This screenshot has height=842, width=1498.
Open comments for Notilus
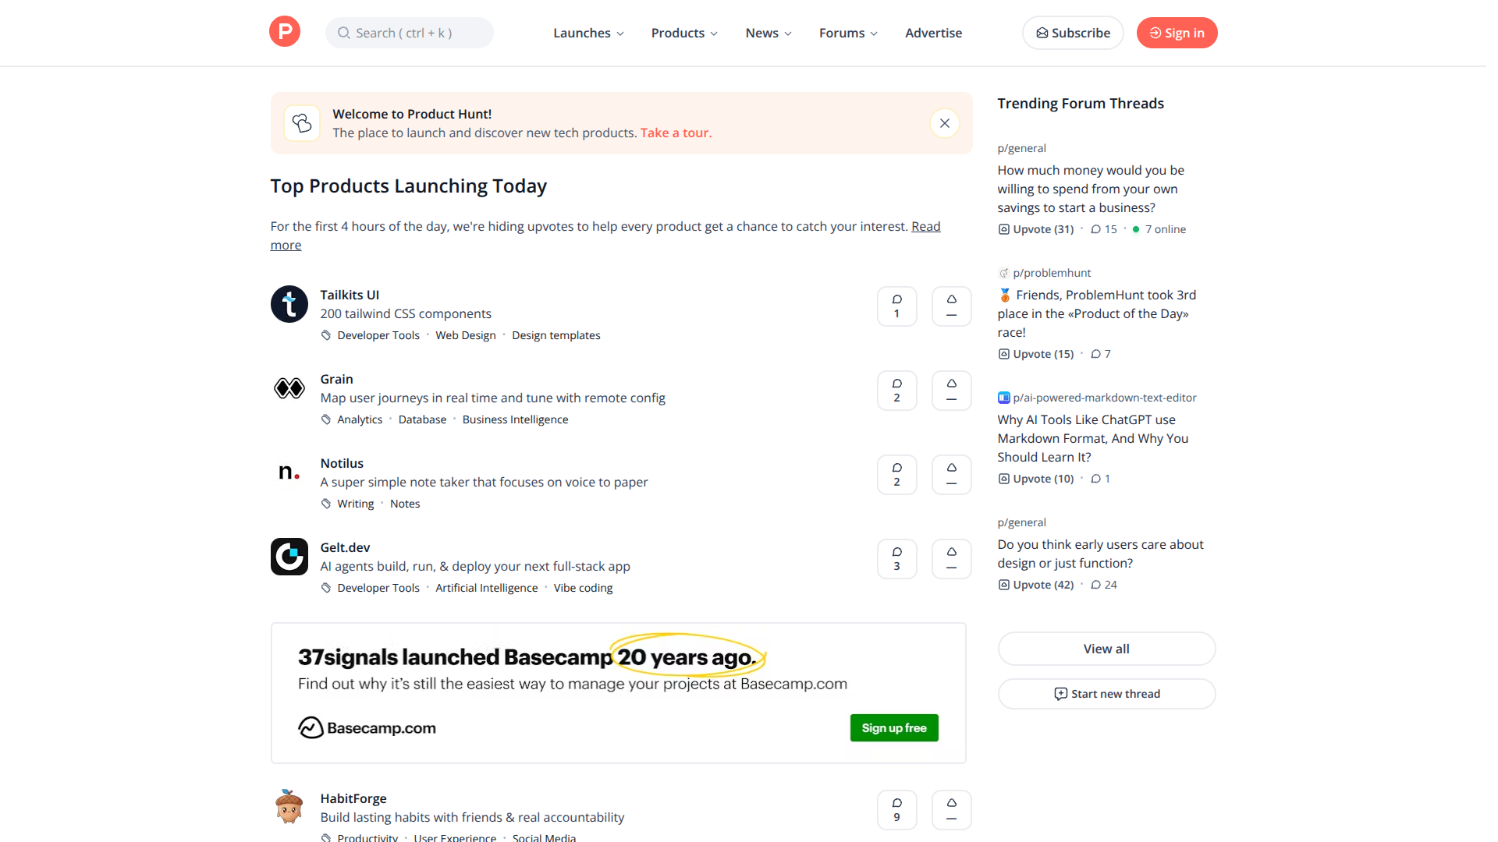coord(896,474)
